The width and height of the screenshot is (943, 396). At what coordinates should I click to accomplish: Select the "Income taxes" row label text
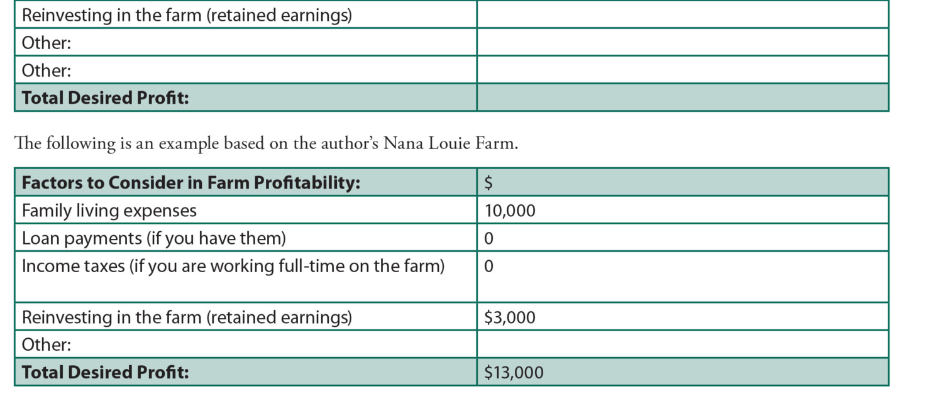[x=233, y=266]
